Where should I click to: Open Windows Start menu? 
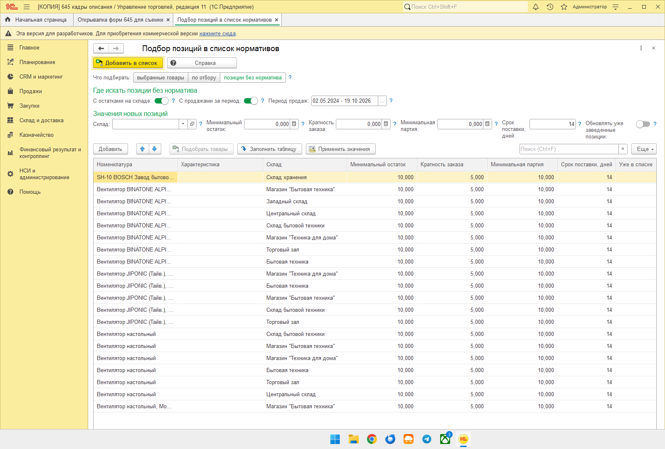click(335, 439)
